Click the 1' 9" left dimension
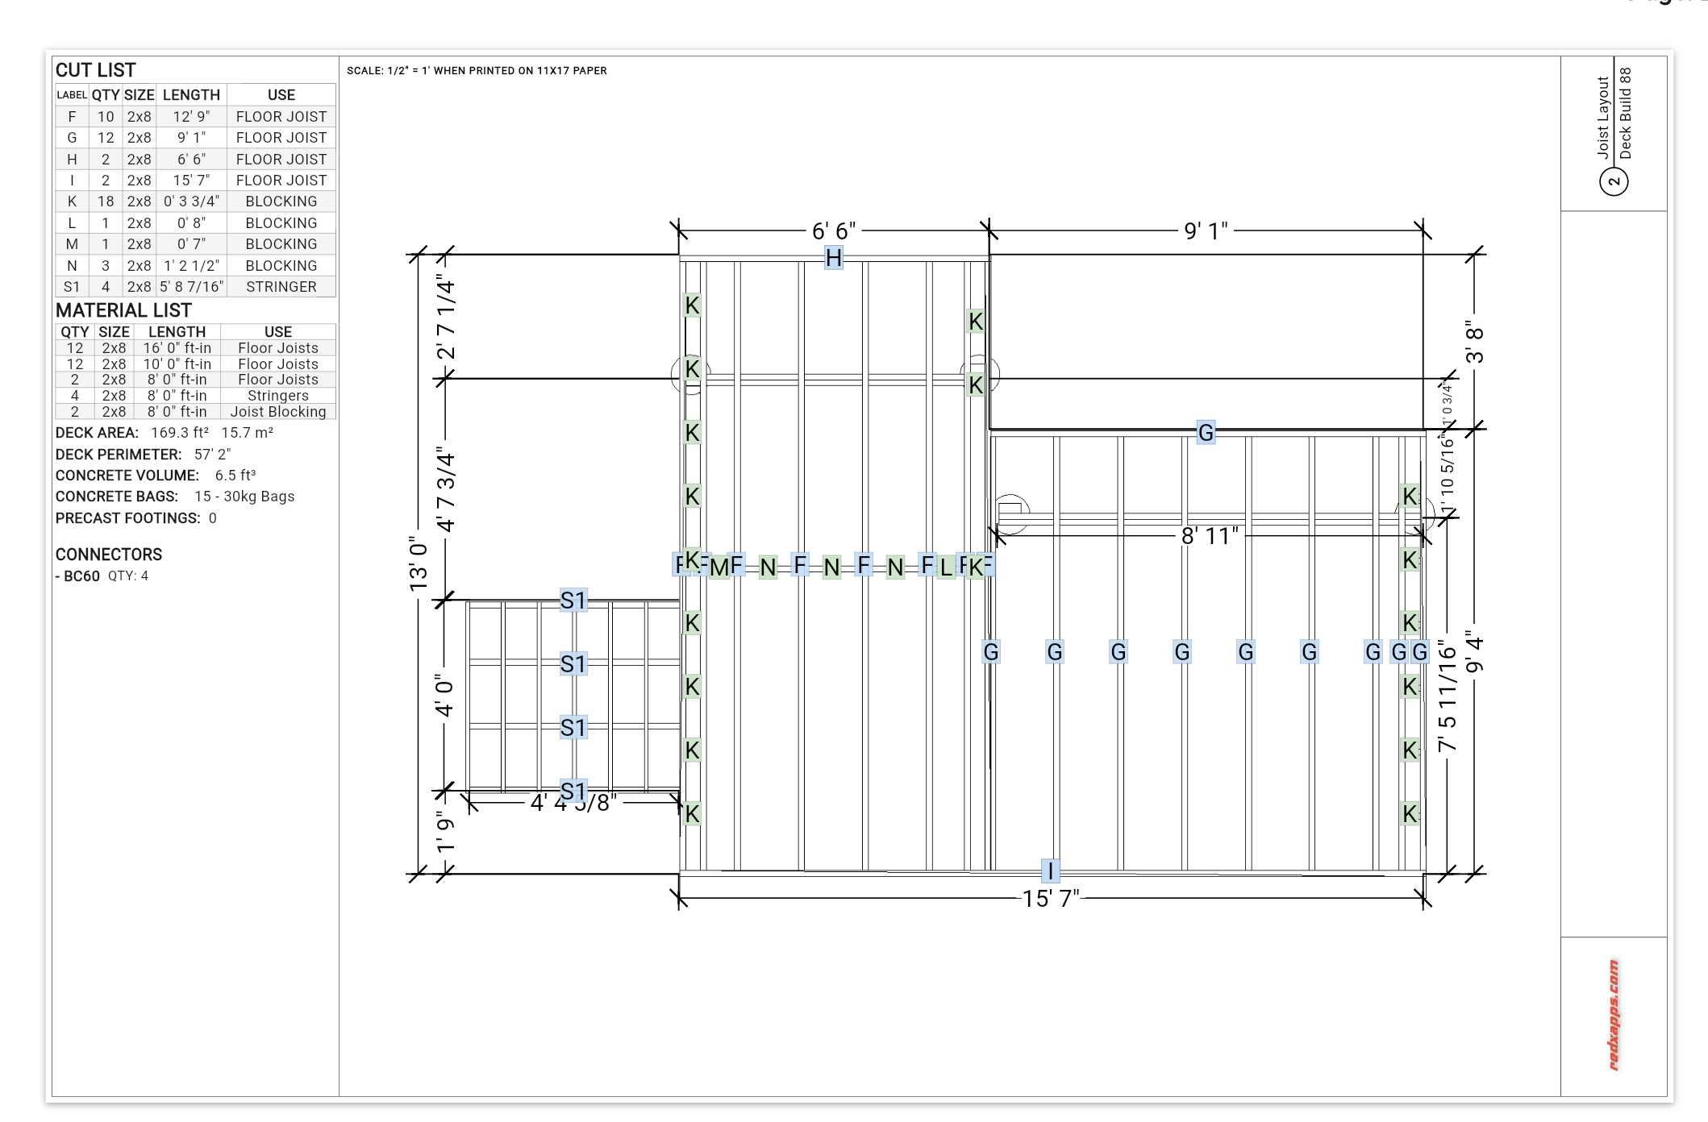The height and width of the screenshot is (1122, 1708). [x=444, y=832]
